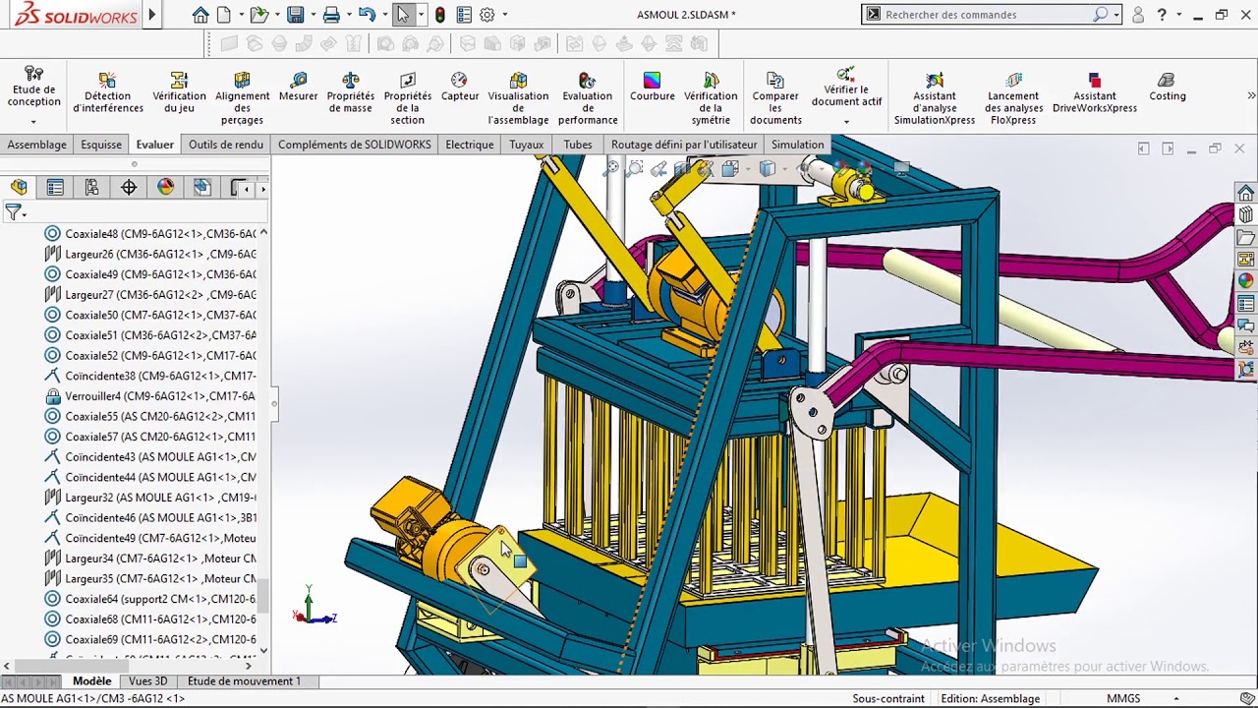Open Propriétés de la section
Screen dimensions: 1258x708
pos(407,98)
